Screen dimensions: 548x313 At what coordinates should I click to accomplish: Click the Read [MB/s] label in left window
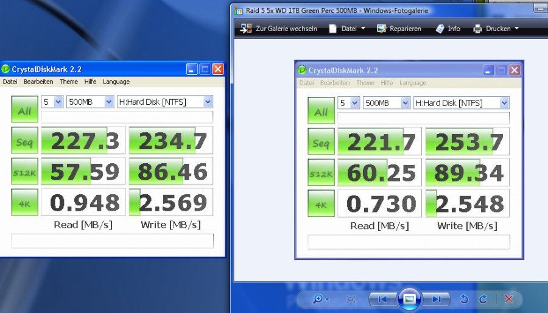click(83, 225)
